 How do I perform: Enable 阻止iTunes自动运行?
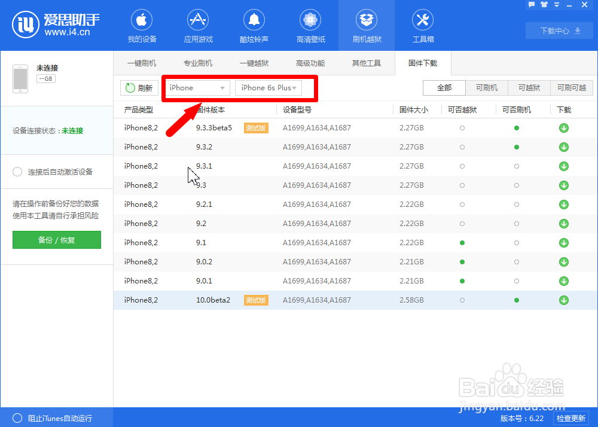pyautogui.click(x=17, y=418)
